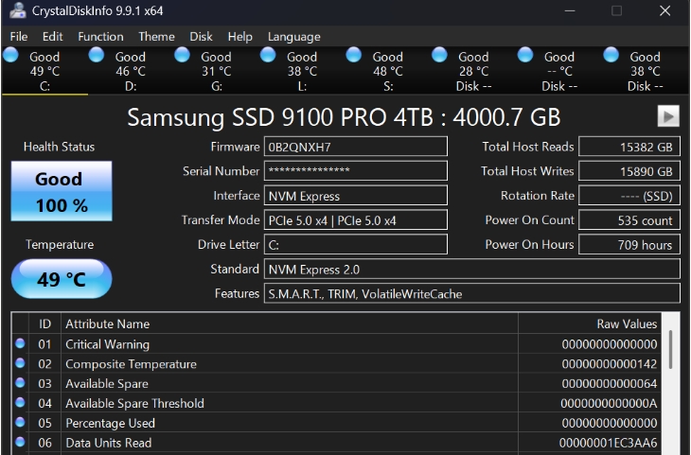The height and width of the screenshot is (455, 691).
Task: Select the Available Spare Threshold row
Action: (x=336, y=403)
